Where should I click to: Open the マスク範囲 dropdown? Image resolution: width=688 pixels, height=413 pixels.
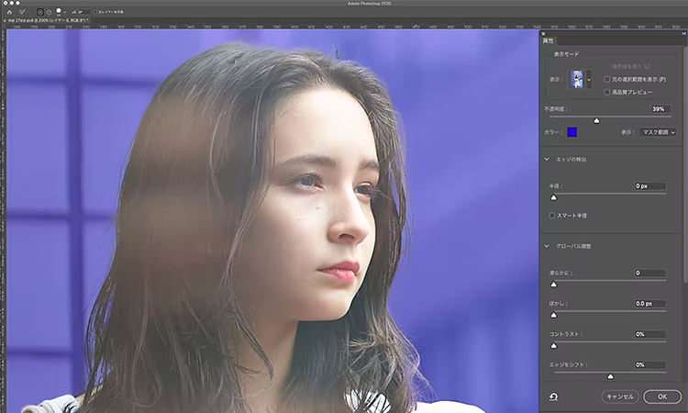[658, 132]
